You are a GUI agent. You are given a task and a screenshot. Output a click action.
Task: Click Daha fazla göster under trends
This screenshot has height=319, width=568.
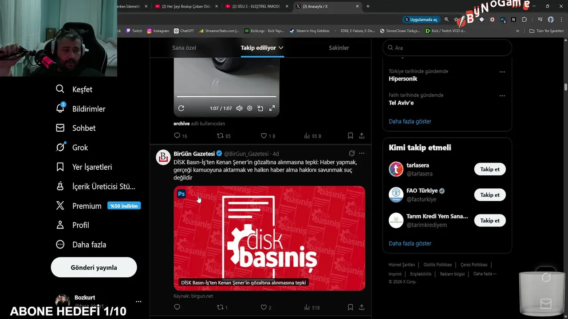tap(410, 121)
